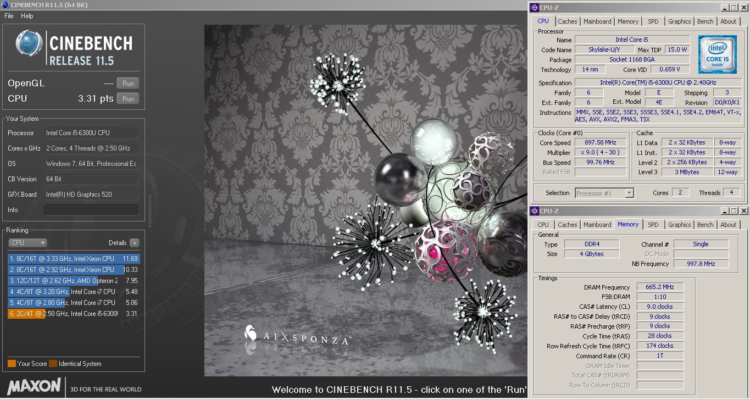Switch to Bench tab in upper CPU-Z window
This screenshot has width=750, height=400.
(705, 21)
